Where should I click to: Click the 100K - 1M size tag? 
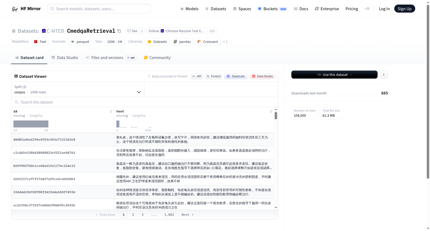click(x=115, y=42)
